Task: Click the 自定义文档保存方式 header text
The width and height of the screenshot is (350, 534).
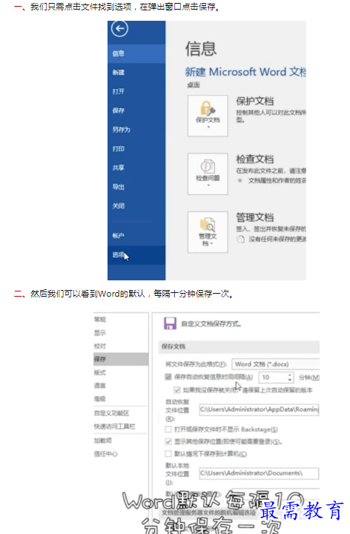Action: [211, 323]
